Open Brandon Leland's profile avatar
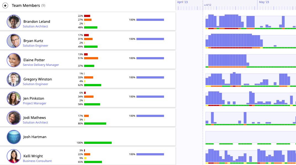 14,22
